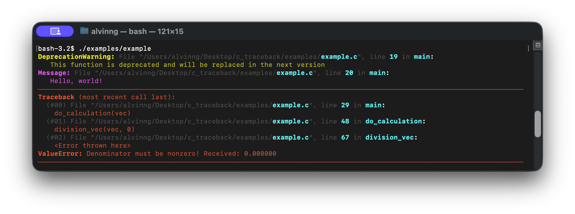The width and height of the screenshot is (575, 214).
Task: Click the magenta "Message:" label
Action: [54, 73]
